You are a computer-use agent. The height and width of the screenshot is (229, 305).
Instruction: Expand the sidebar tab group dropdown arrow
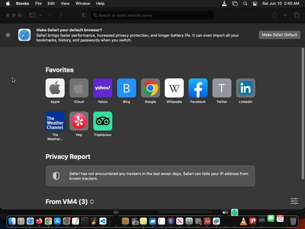40,15
